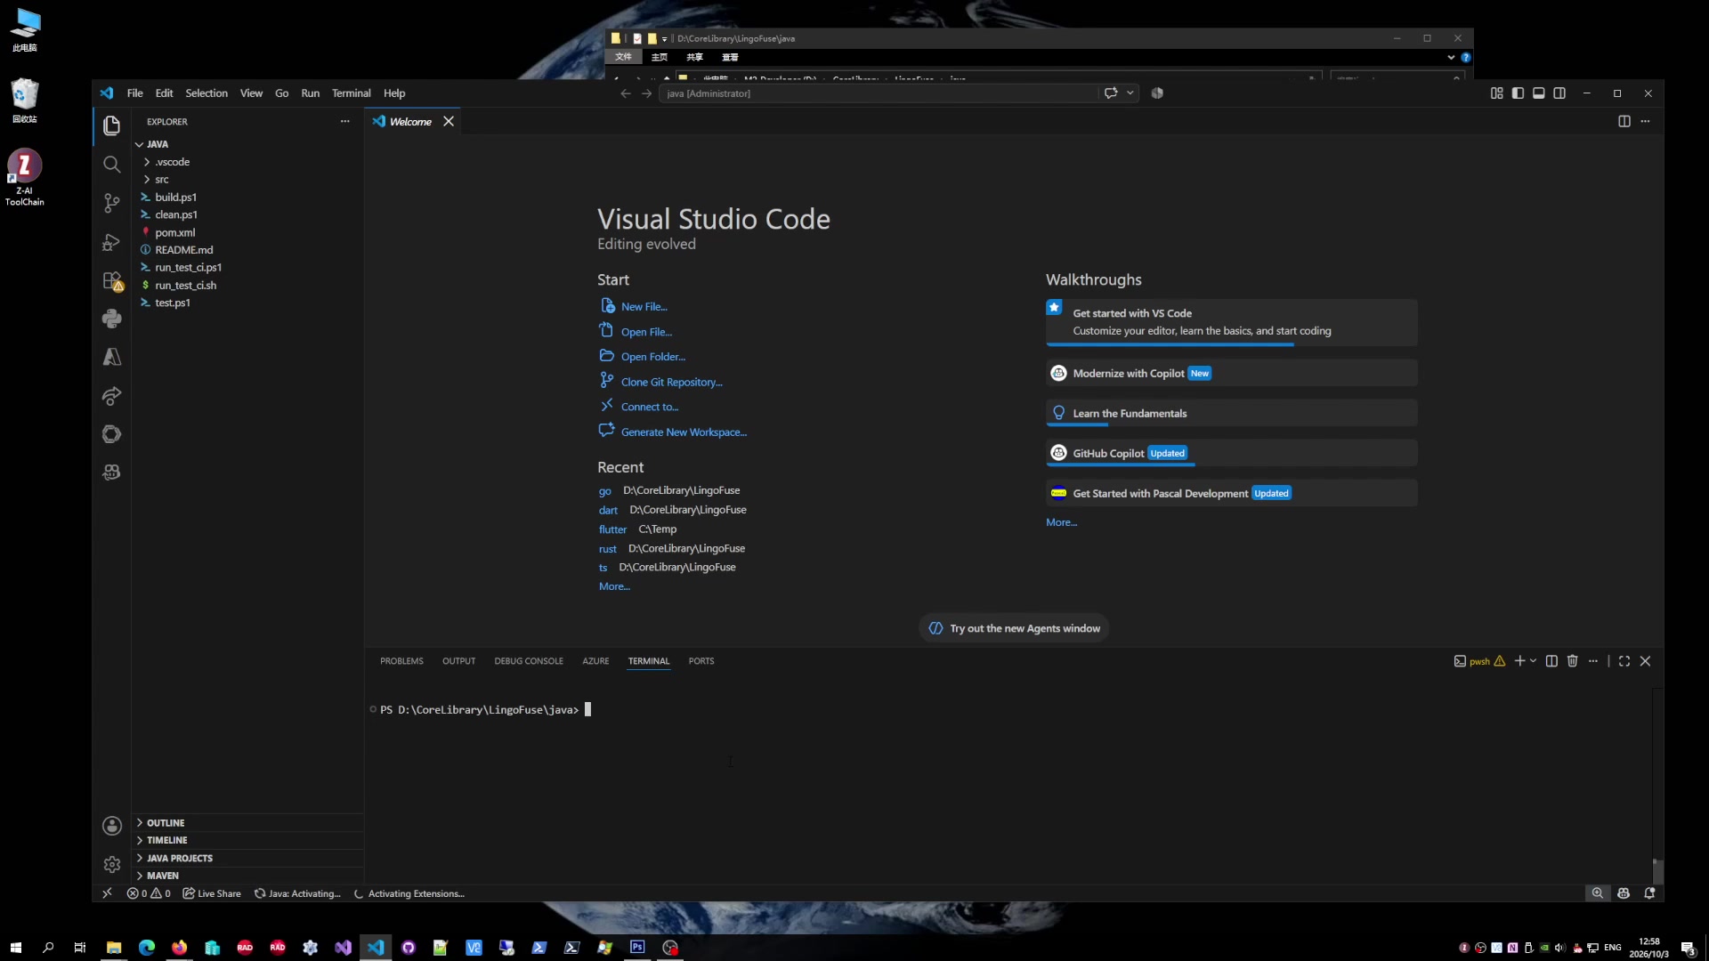Open the Manage gear icon
This screenshot has height=961, width=1709.
[111, 864]
